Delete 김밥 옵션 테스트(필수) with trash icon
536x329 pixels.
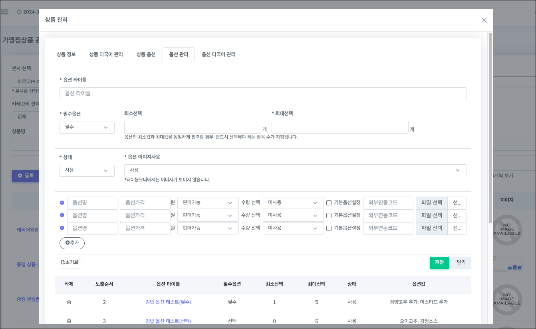69,302
